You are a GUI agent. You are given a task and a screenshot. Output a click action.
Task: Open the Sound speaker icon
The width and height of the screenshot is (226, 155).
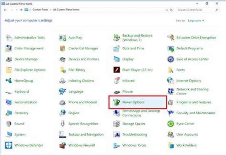click(x=9, y=124)
